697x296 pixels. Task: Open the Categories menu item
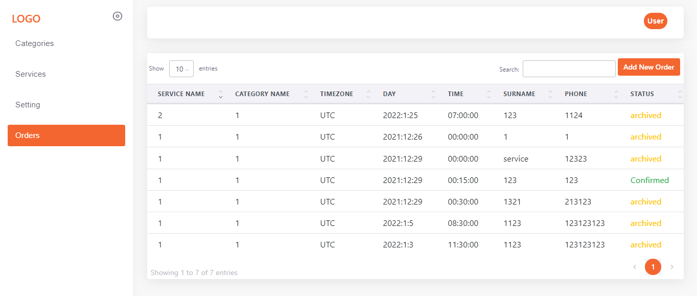[35, 43]
